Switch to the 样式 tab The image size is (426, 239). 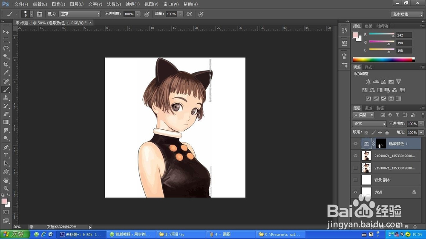pos(368,67)
